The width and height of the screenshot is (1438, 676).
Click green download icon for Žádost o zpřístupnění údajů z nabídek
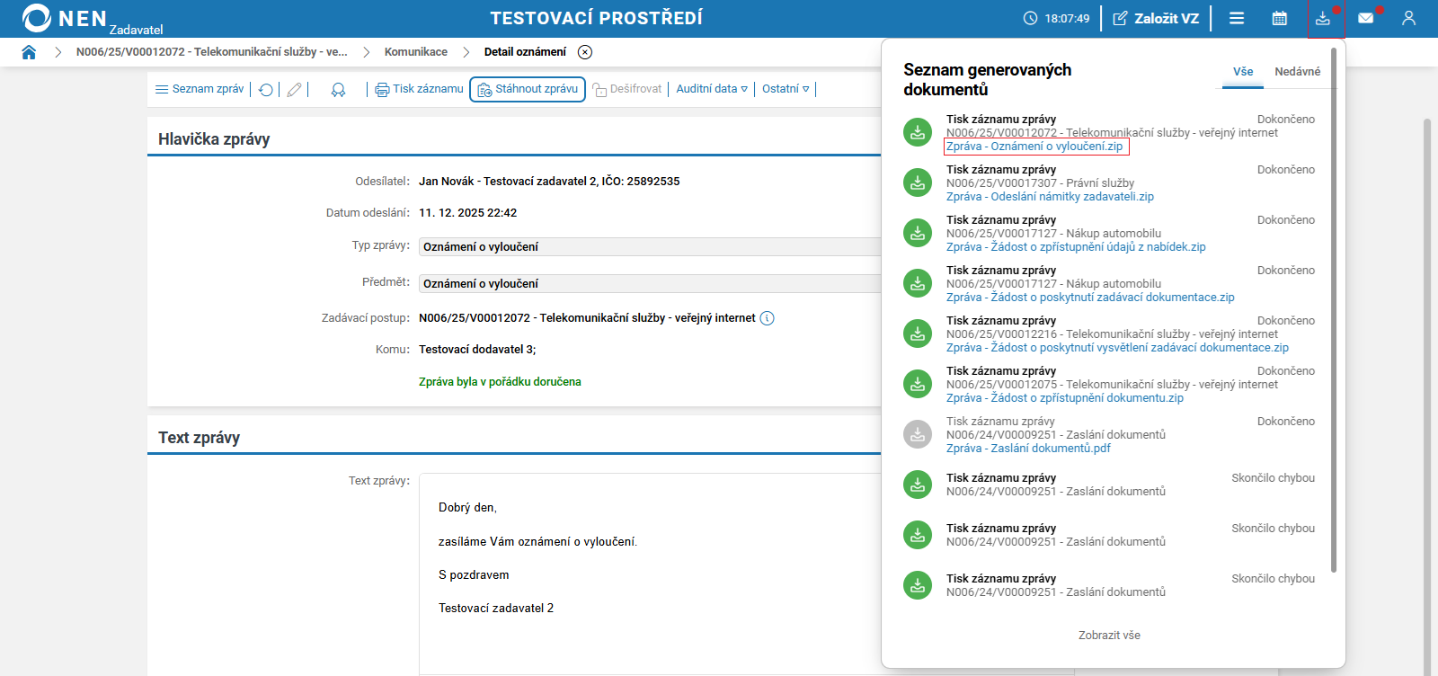[x=918, y=234]
